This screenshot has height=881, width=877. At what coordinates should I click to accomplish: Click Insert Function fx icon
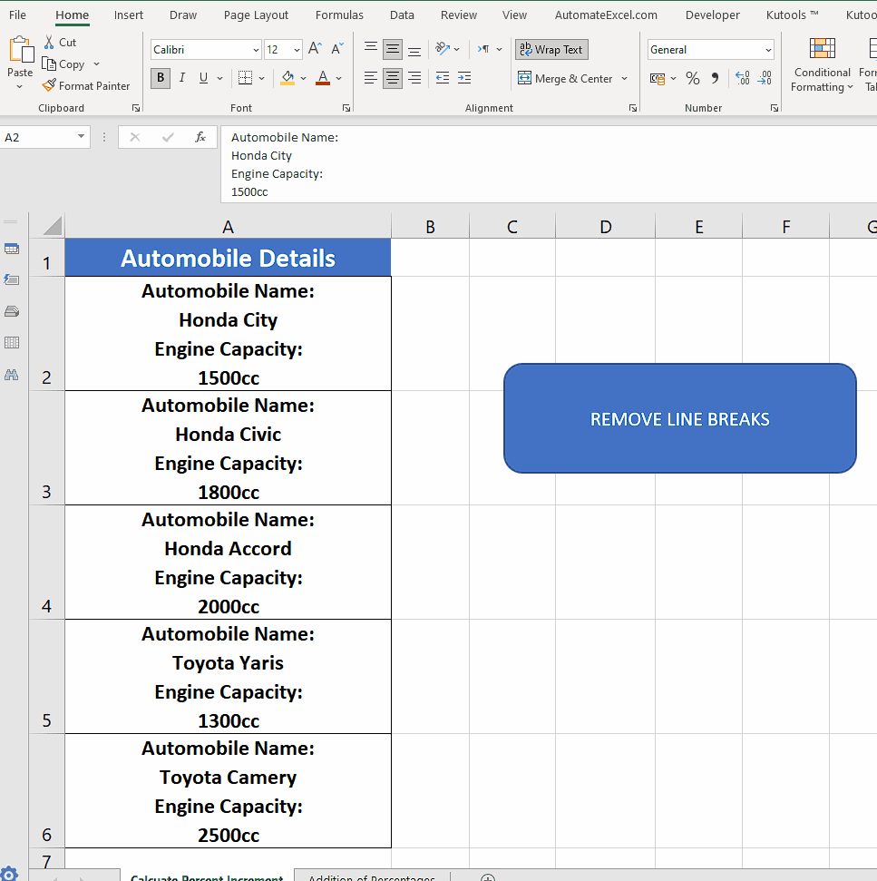[x=200, y=137]
